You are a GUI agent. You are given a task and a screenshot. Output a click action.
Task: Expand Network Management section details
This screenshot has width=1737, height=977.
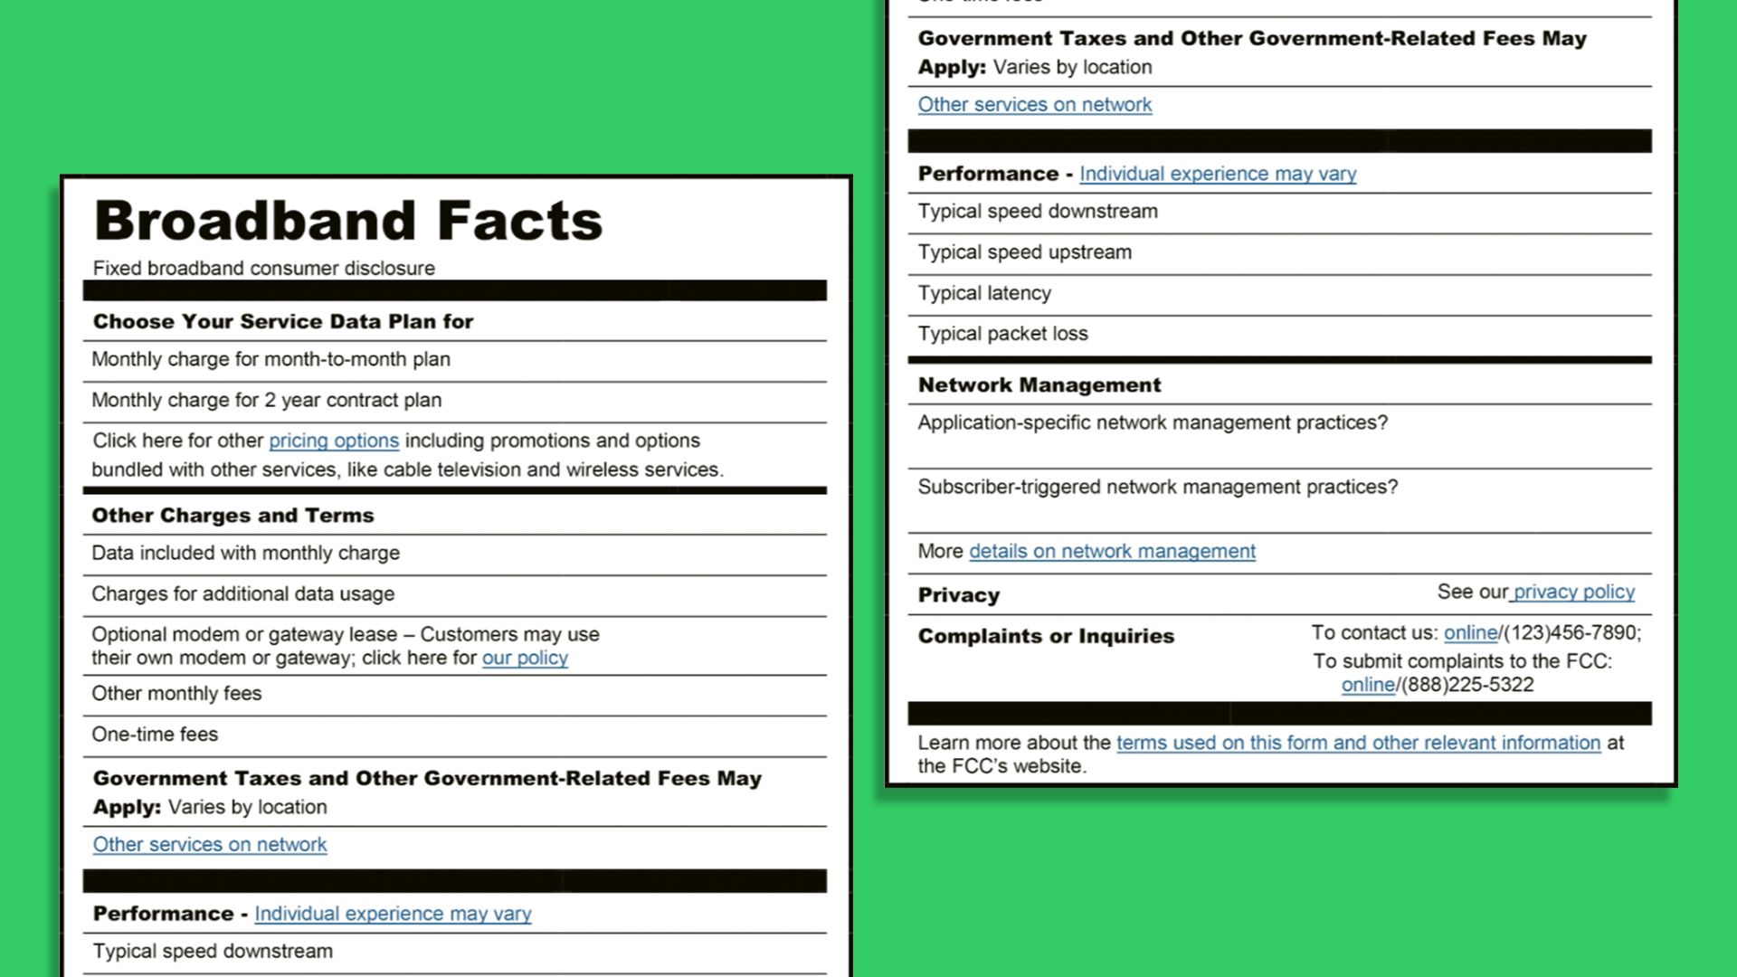pos(1112,550)
